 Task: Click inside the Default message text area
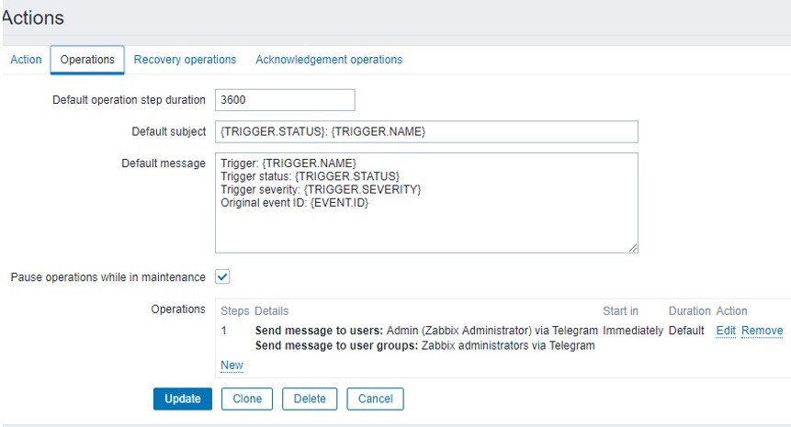426,202
